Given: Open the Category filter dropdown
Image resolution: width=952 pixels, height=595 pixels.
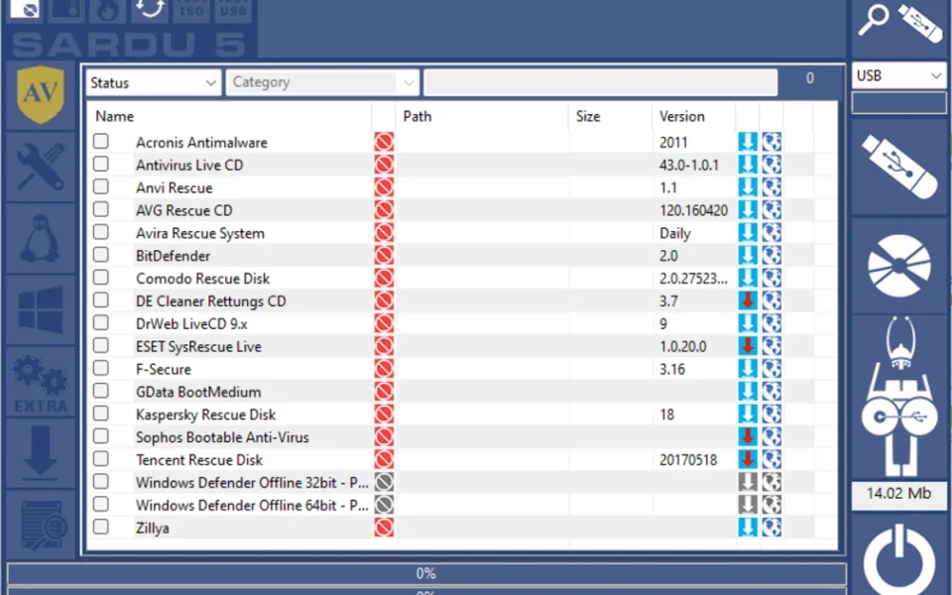Looking at the screenshot, I should tap(322, 82).
